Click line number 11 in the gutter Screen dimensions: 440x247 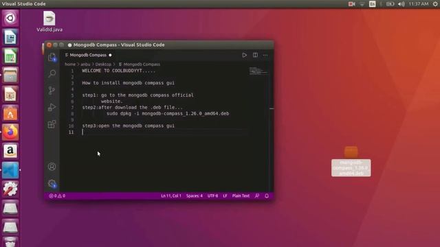click(x=71, y=132)
